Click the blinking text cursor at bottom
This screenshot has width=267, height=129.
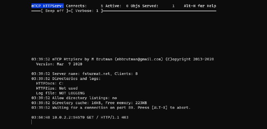(x=32, y=122)
